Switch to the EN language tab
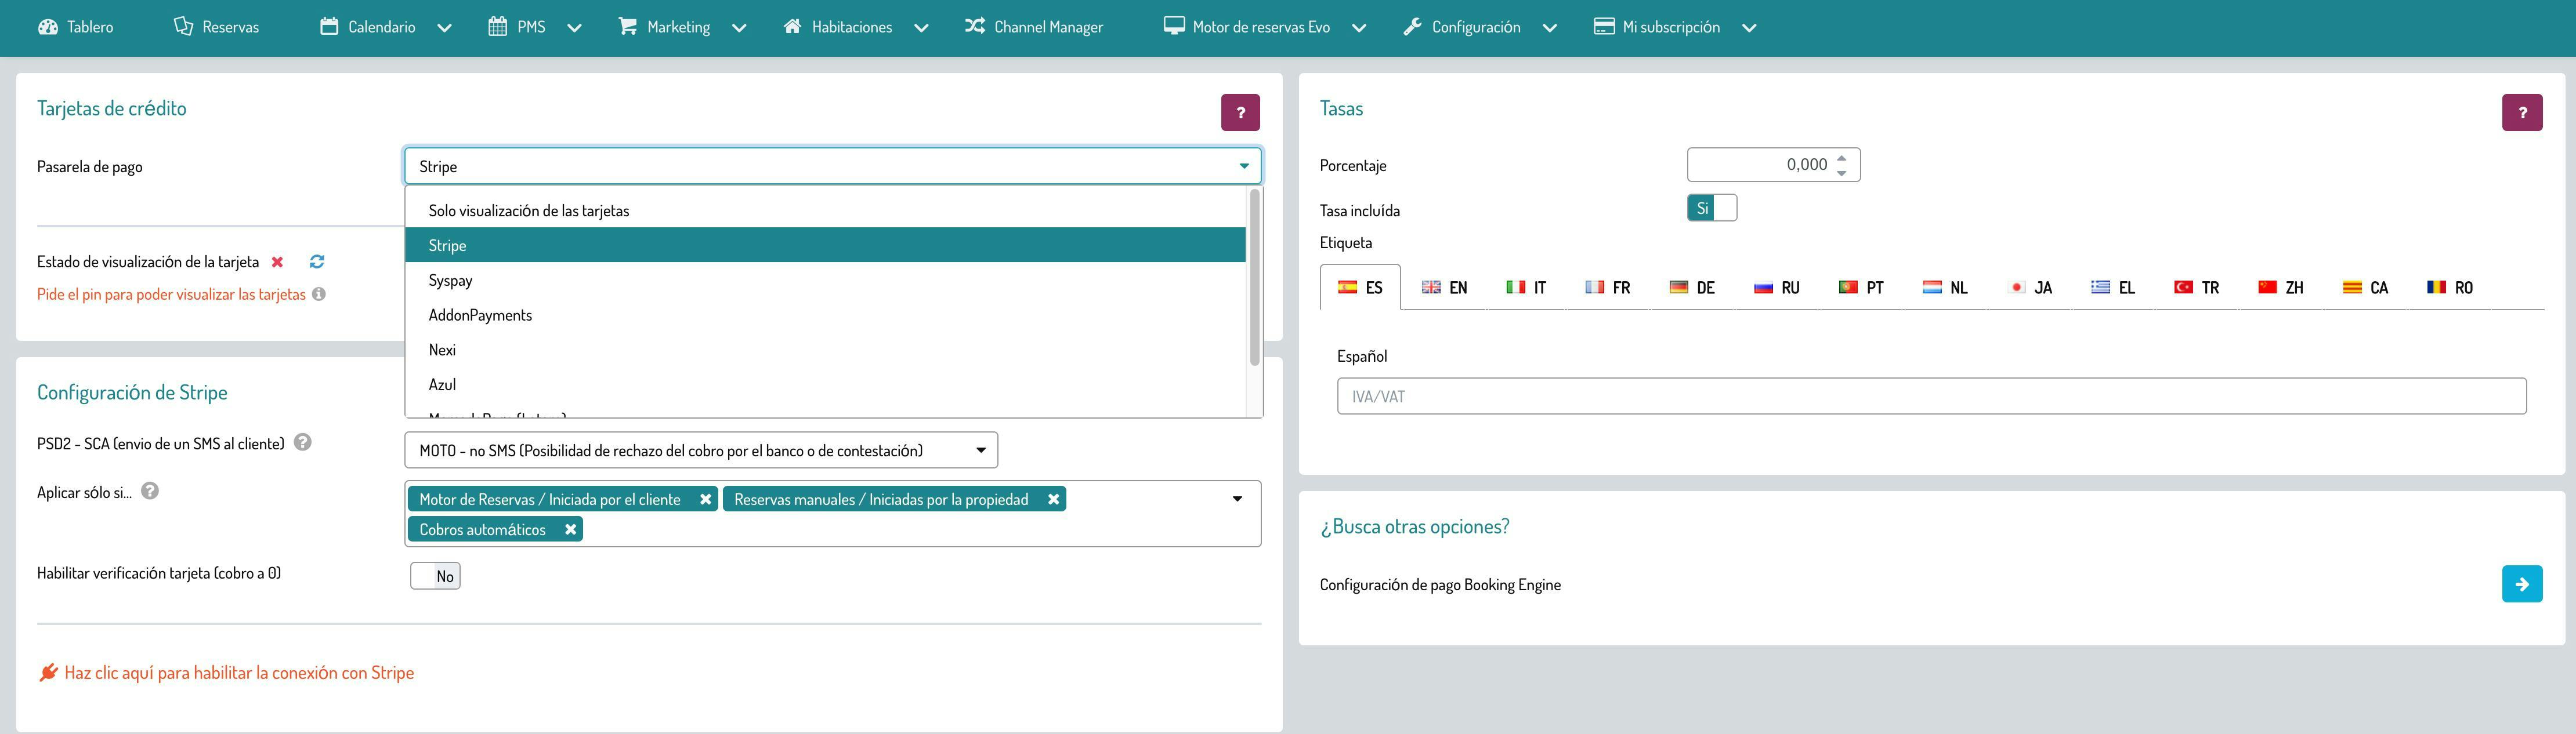This screenshot has height=734, width=2576. tap(1445, 288)
